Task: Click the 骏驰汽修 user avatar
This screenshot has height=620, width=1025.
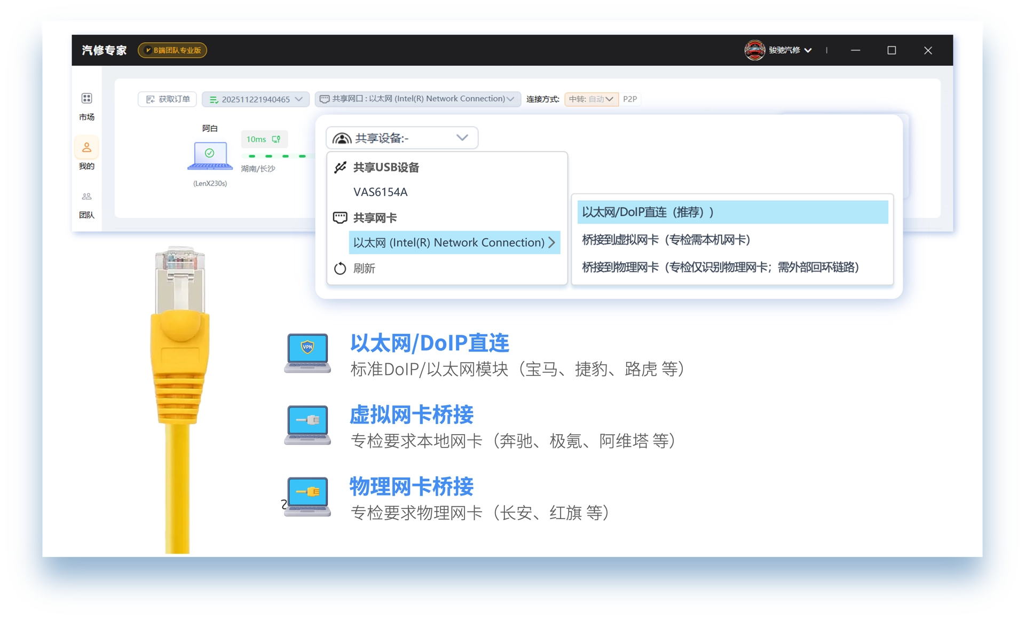Action: click(x=754, y=50)
